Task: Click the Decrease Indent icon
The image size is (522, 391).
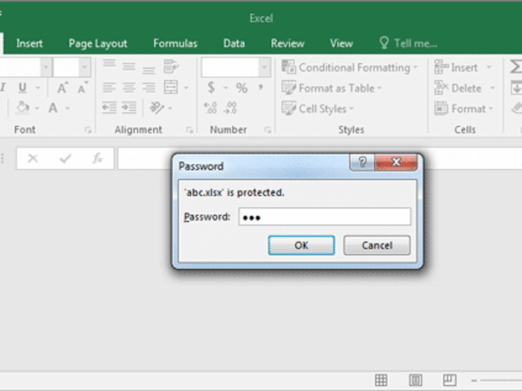Action: click(x=109, y=108)
